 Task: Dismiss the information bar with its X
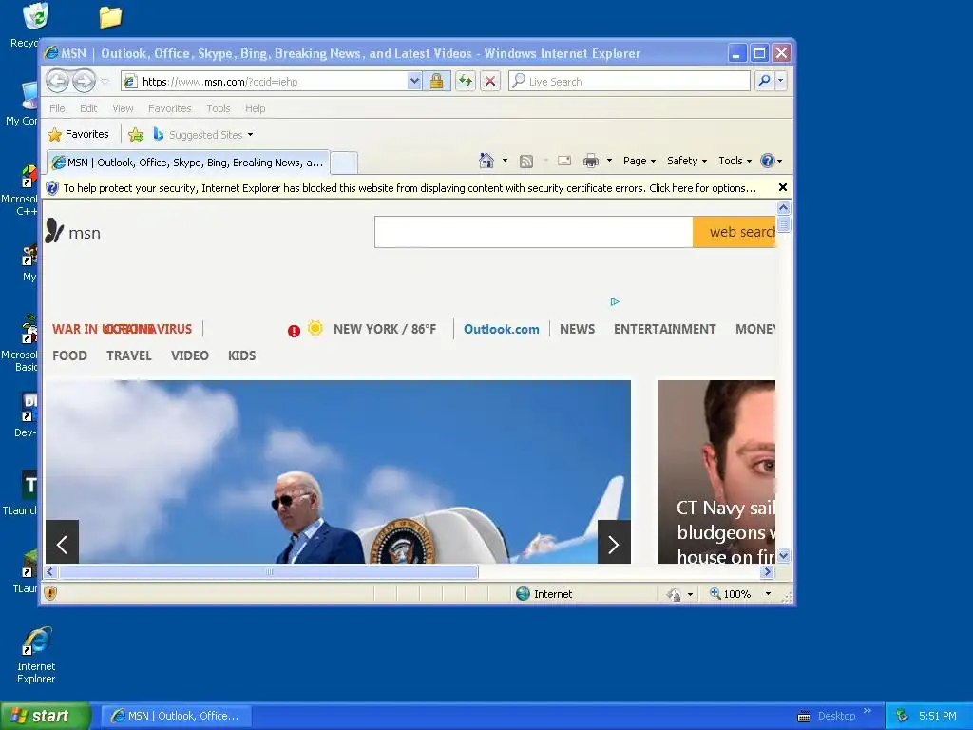783,187
